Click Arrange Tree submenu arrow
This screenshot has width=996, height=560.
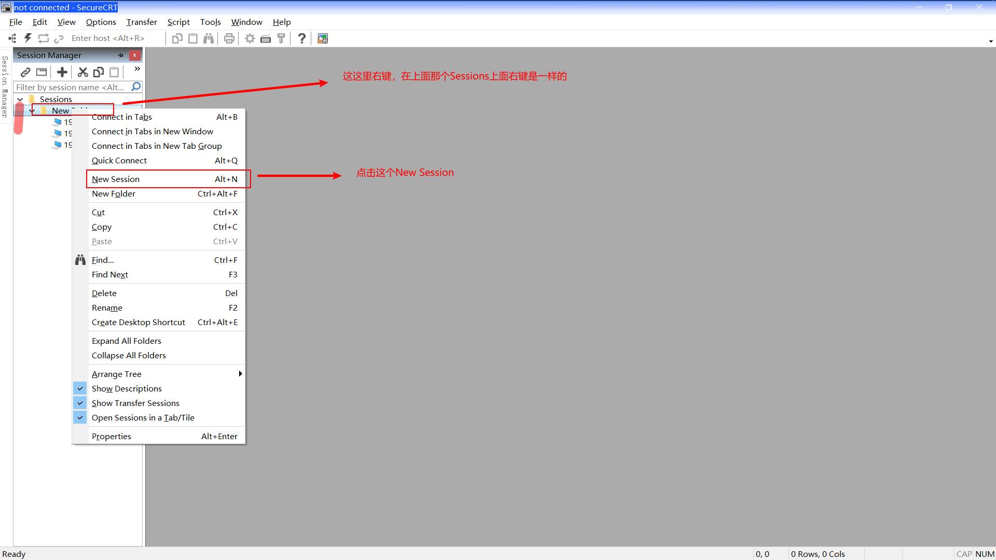(241, 374)
